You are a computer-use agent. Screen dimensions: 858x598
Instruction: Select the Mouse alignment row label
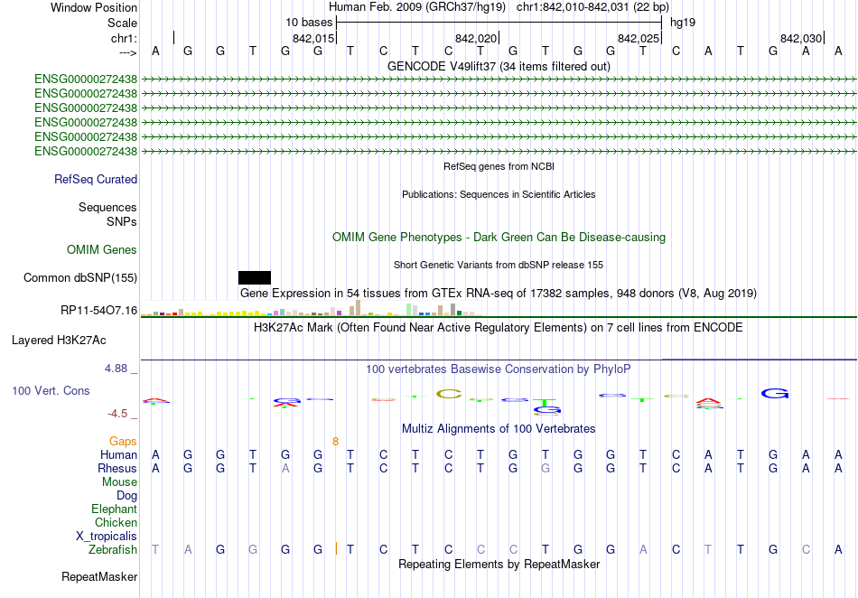coord(119,482)
